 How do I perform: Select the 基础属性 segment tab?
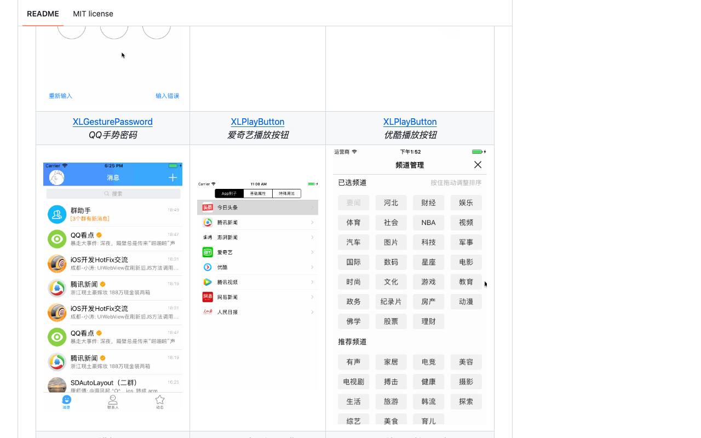coord(258,193)
